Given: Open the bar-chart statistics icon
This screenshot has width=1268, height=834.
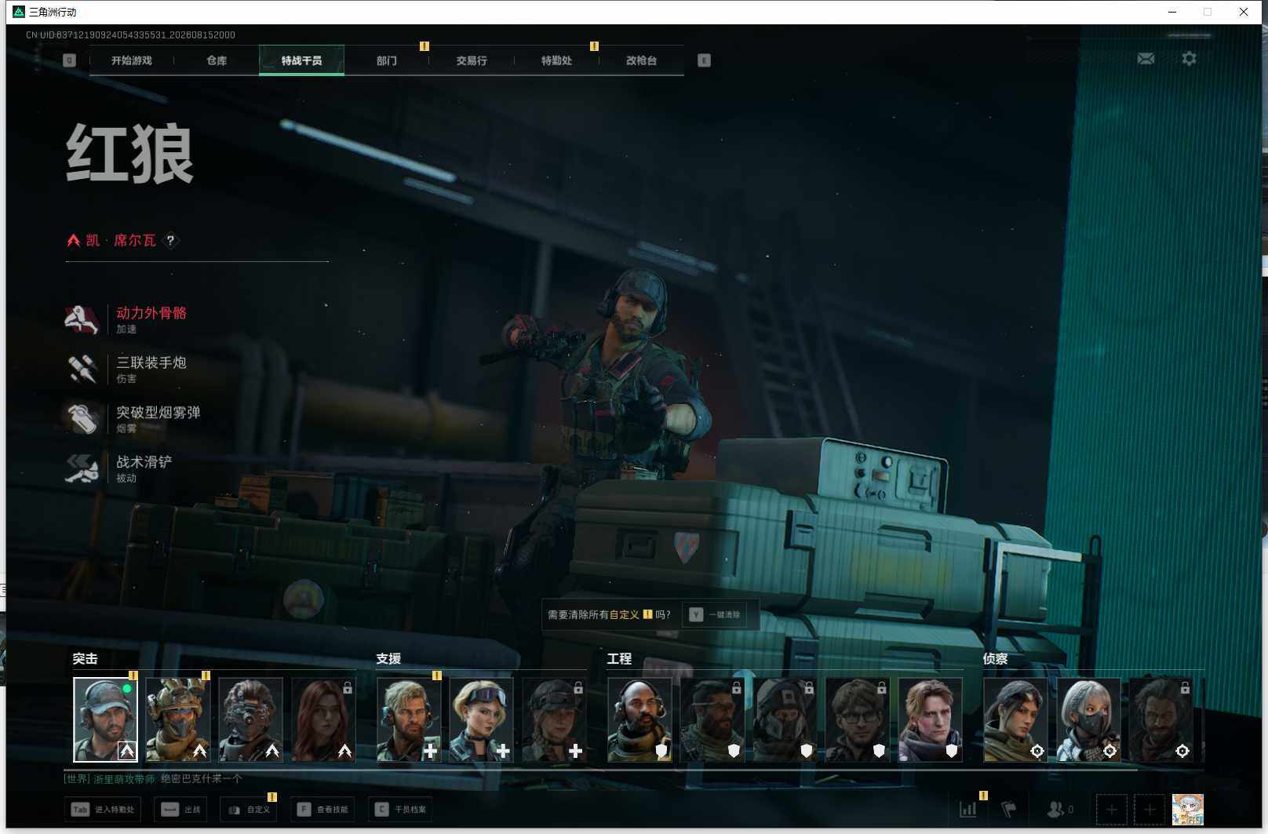Looking at the screenshot, I should [968, 809].
